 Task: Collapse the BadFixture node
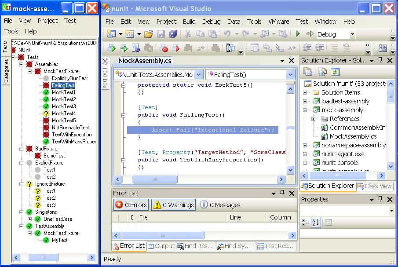click(x=22, y=149)
